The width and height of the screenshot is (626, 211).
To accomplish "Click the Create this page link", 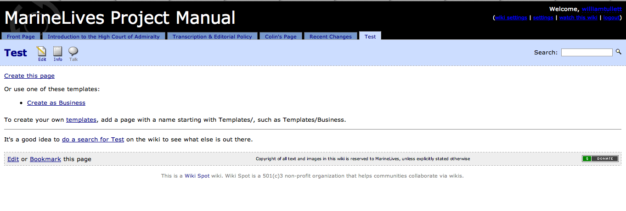I will tap(29, 76).
